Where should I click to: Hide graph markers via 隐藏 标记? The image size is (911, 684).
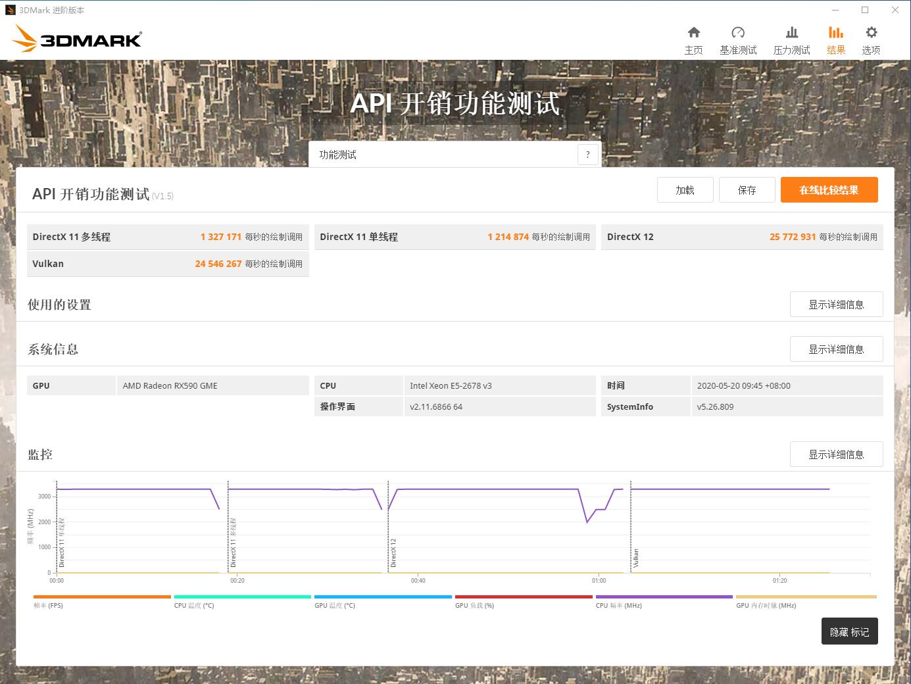(849, 631)
